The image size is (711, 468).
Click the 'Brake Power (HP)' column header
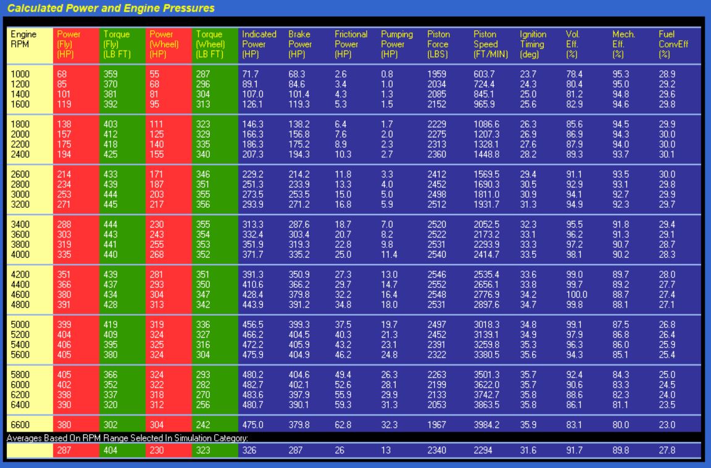point(300,44)
